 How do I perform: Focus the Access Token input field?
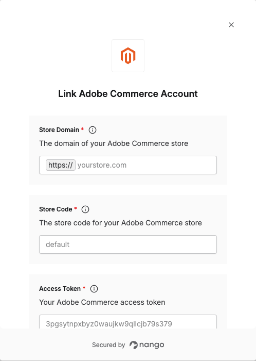[x=128, y=322]
